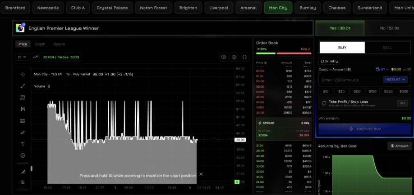This screenshot has height=195, width=414.
Task: Activate the zoom-in magnifier tool
Action: 23,182
